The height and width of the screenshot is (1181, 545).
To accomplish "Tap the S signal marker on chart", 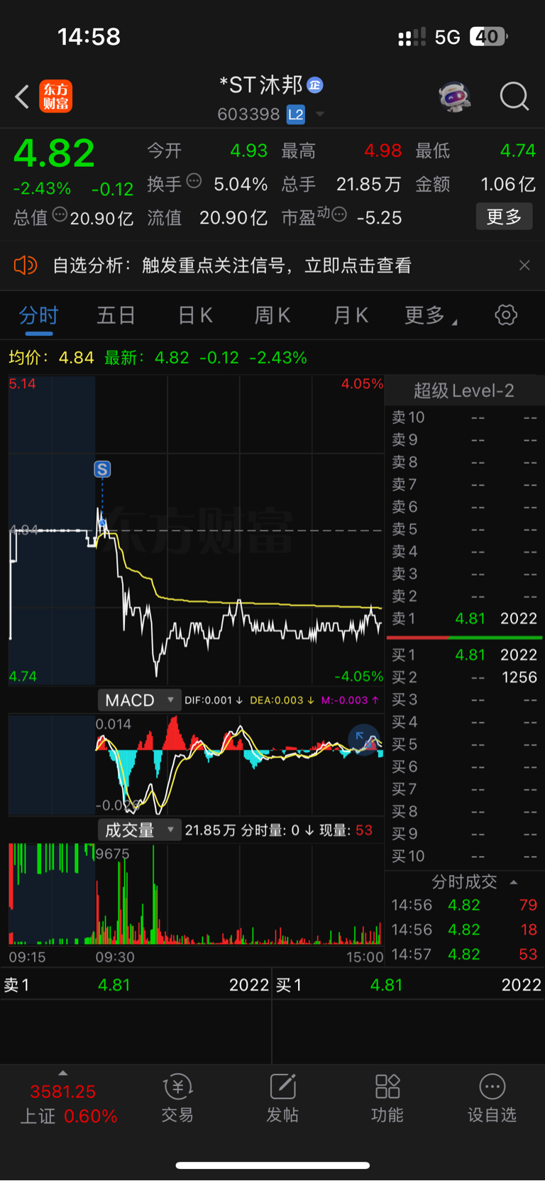I will click(102, 469).
